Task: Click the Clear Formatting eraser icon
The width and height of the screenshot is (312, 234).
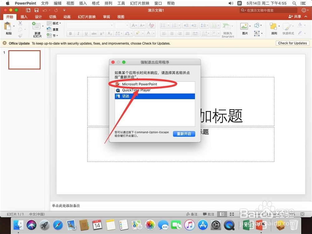Action: [x=151, y=25]
